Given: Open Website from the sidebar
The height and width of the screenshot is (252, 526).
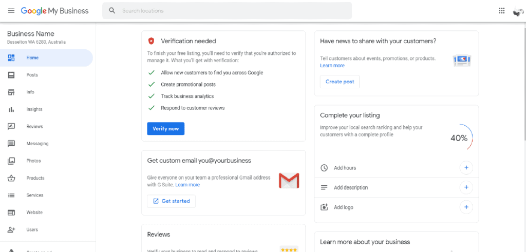Looking at the screenshot, I should coord(46,212).
